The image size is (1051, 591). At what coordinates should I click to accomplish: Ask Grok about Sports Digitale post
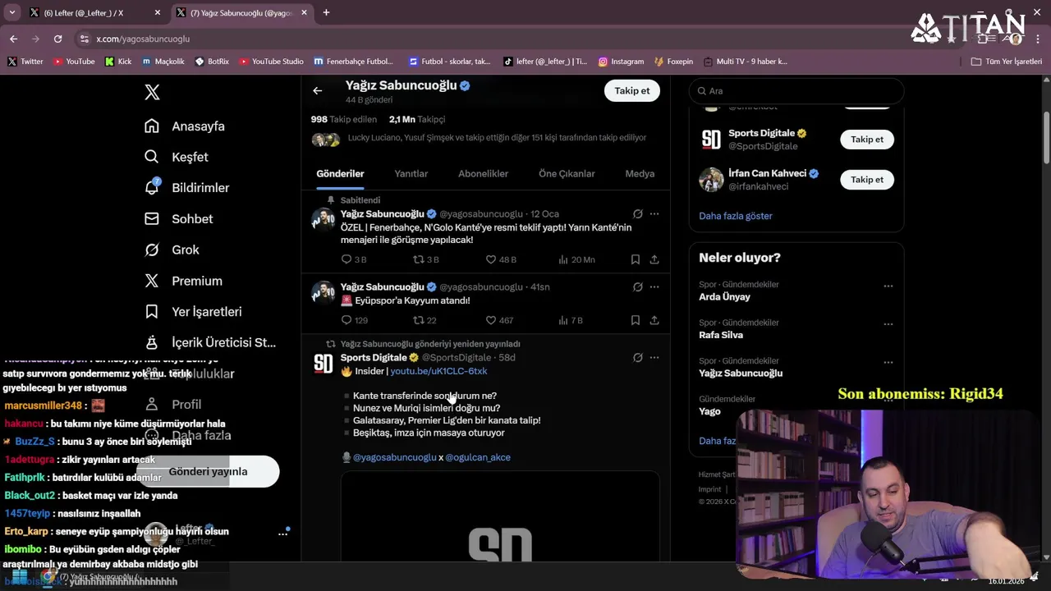click(638, 358)
